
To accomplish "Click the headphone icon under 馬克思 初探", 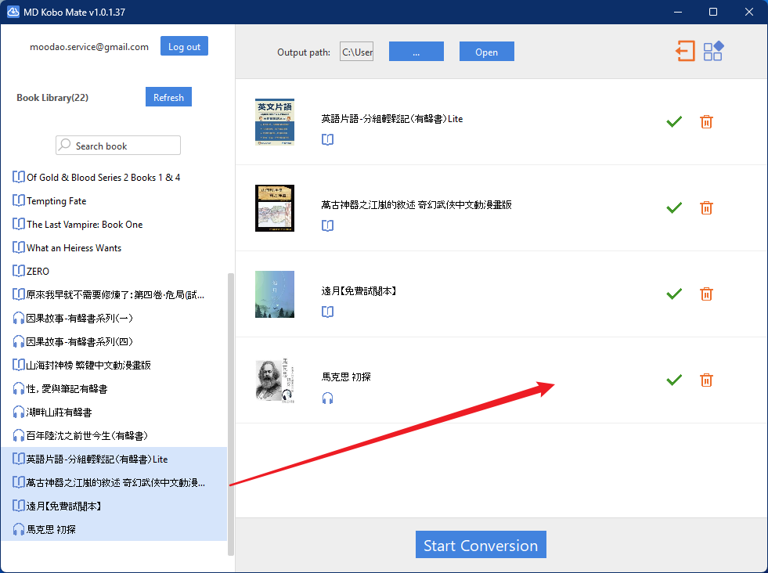I will [x=327, y=398].
